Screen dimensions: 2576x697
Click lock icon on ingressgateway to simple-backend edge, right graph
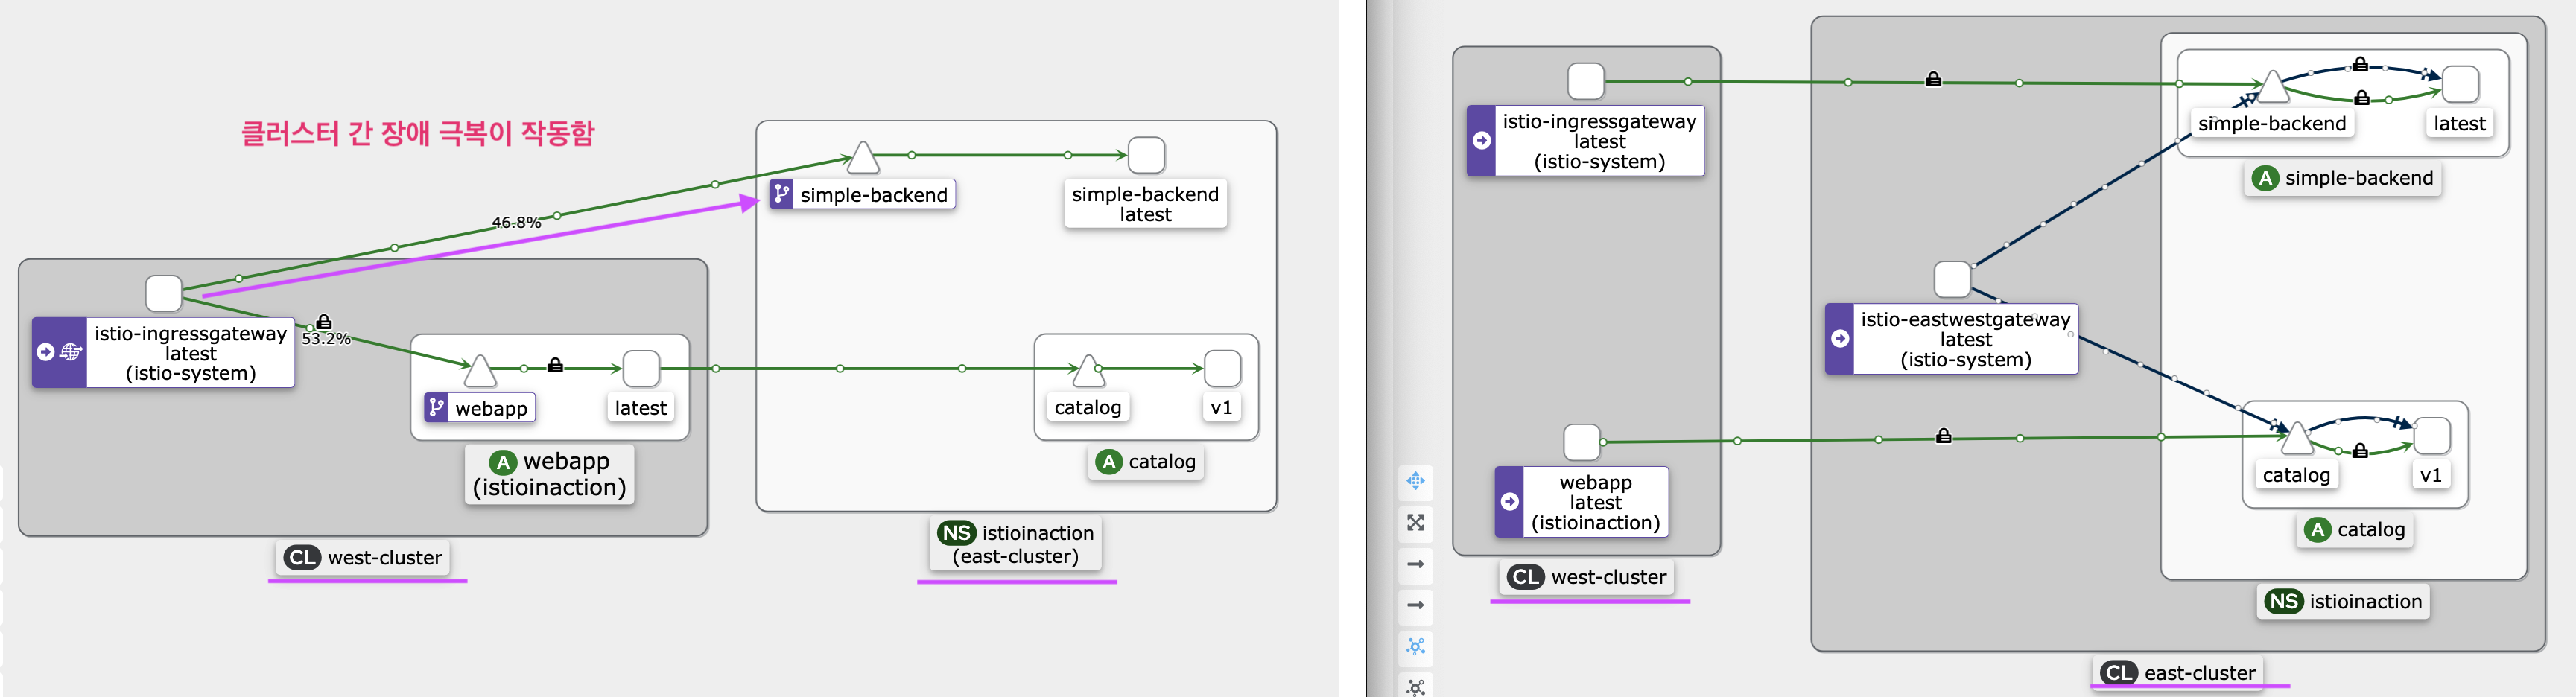(x=1933, y=79)
